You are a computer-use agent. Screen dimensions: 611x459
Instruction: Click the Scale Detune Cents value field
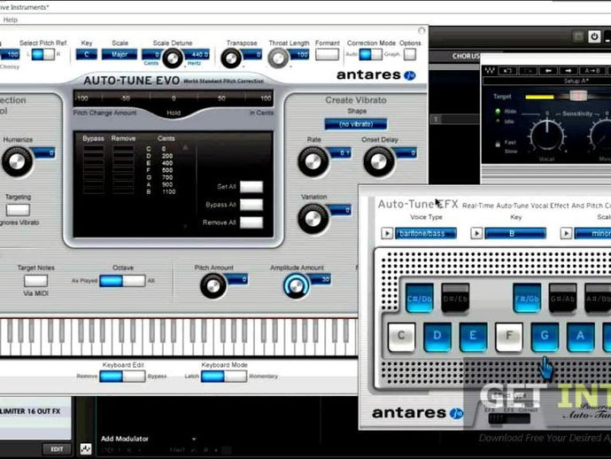151,54
